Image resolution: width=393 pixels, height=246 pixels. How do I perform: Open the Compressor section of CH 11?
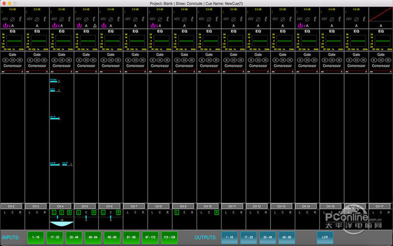pos(233,65)
